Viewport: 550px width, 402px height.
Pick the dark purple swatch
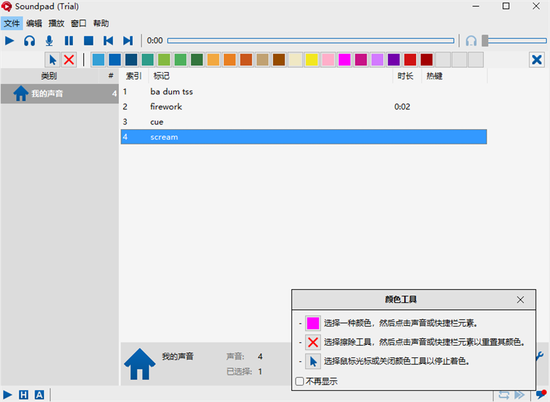click(x=393, y=60)
